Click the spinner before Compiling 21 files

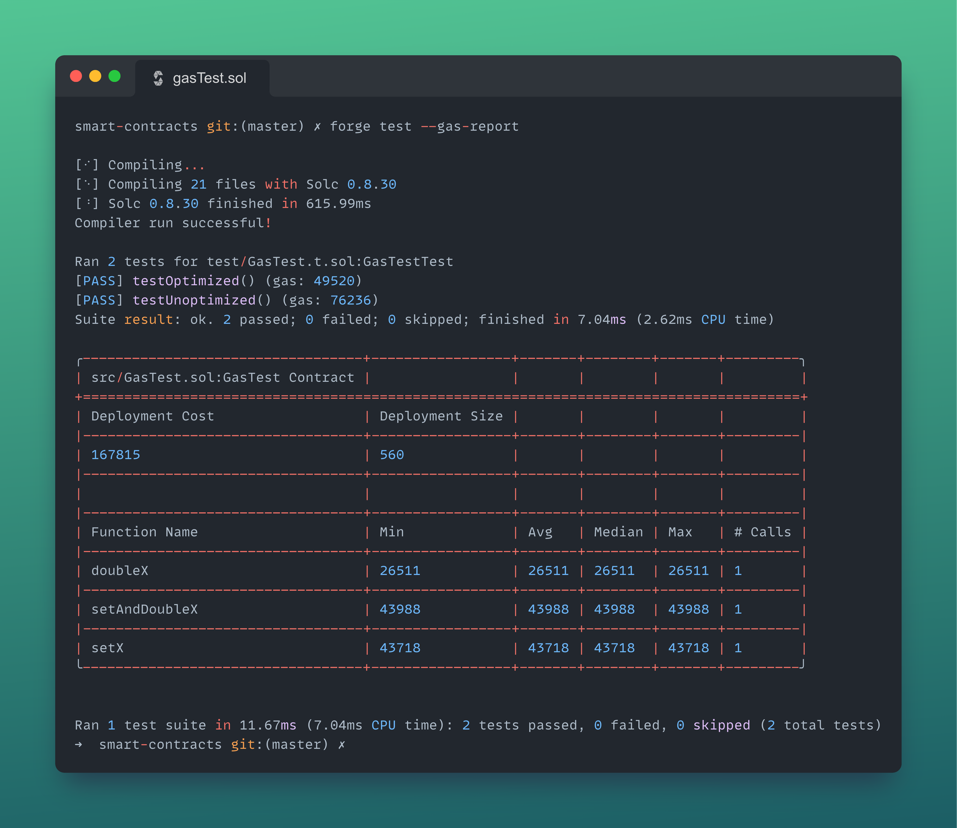click(86, 184)
